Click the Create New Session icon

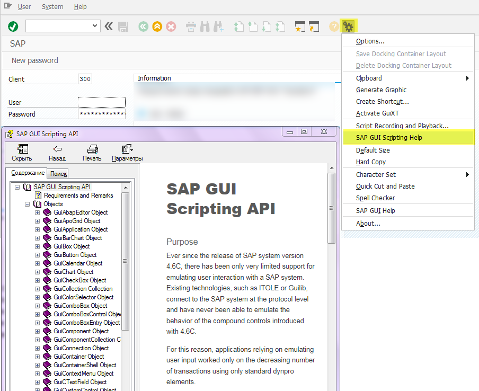300,26
